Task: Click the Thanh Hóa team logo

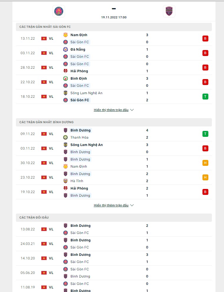Action: click(x=66, y=137)
